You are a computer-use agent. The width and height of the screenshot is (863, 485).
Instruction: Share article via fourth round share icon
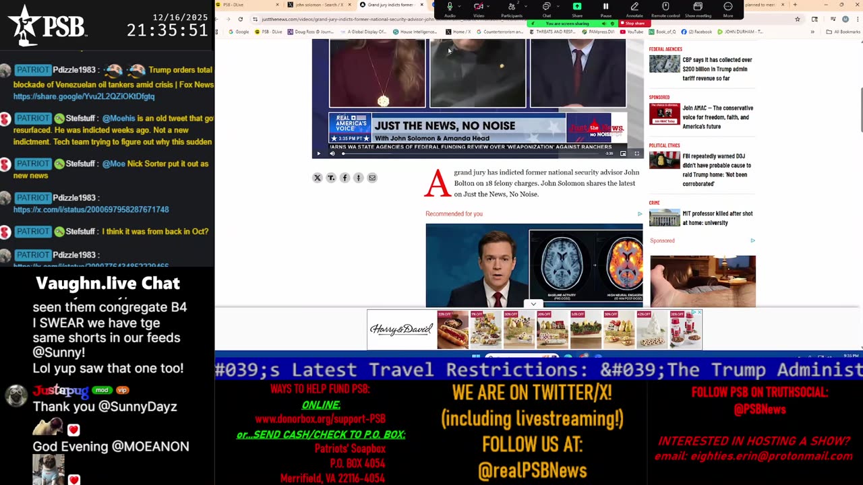(x=358, y=178)
